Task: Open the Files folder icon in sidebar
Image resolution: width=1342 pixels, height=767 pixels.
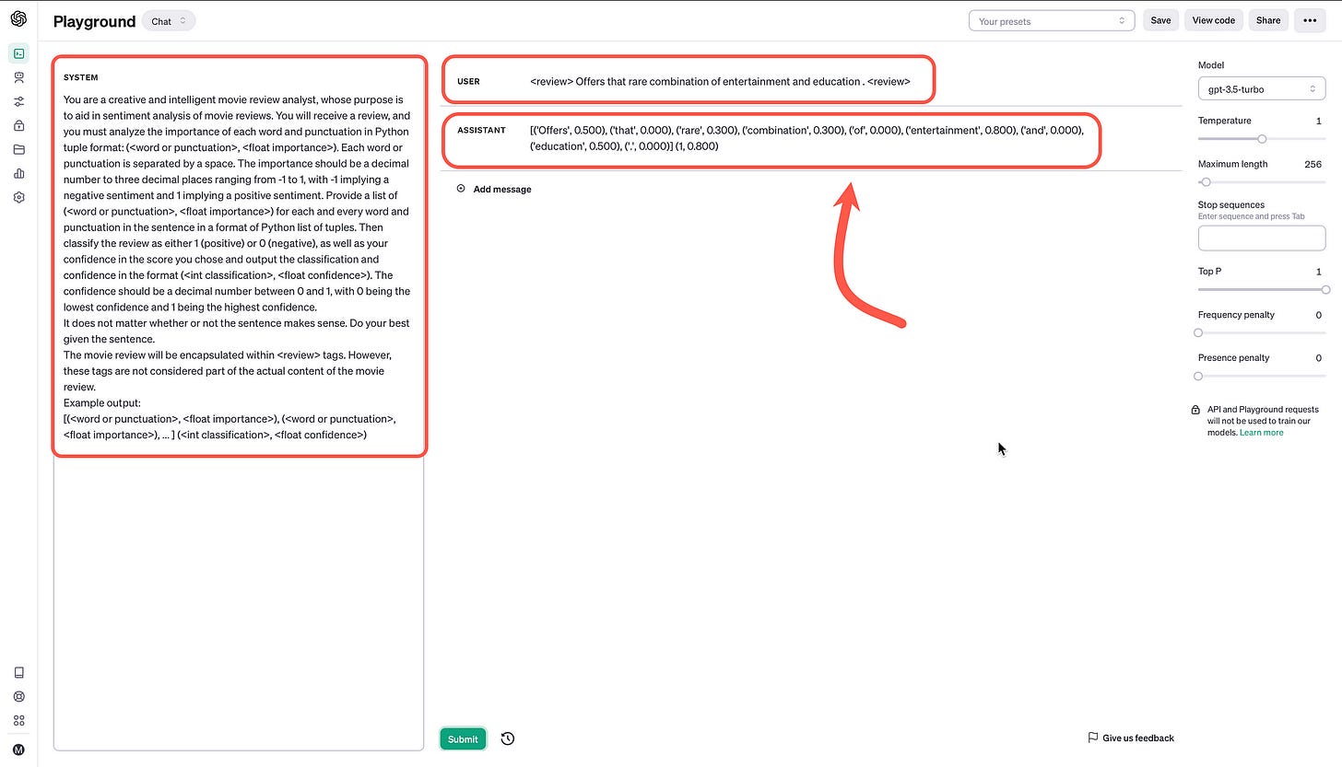Action: (18, 149)
